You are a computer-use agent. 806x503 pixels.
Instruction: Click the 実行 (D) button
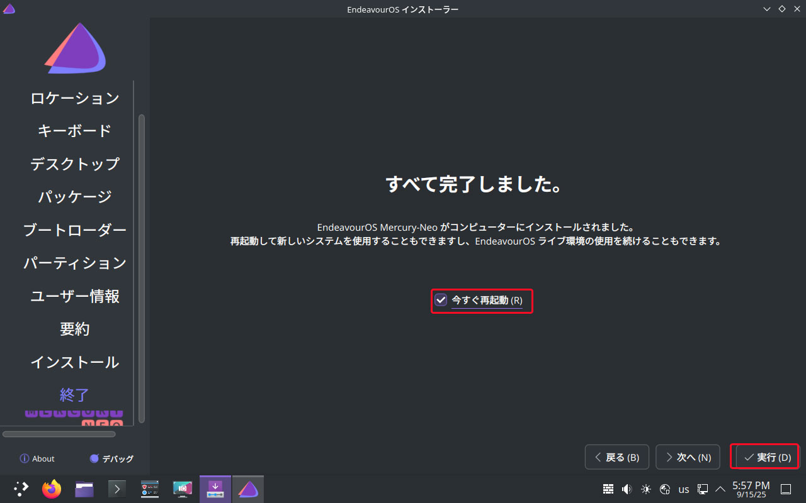pyautogui.click(x=767, y=457)
